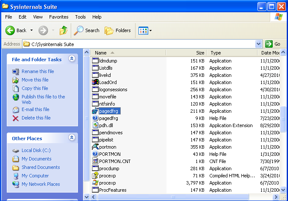Select the ntfsinfo file icon

point(95,103)
